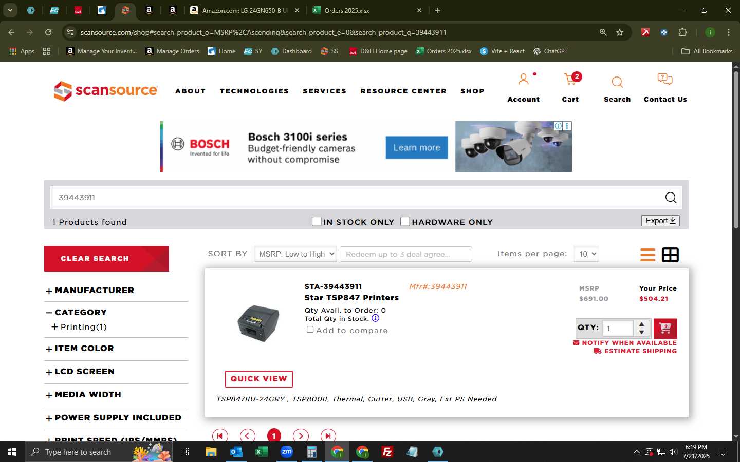Click the ScanSource logo
Viewport: 740px width, 462px height.
[106, 91]
